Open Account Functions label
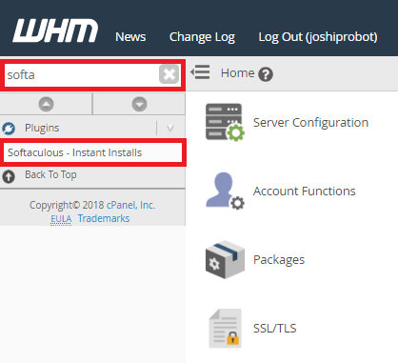The image size is (398, 363). pos(304,192)
